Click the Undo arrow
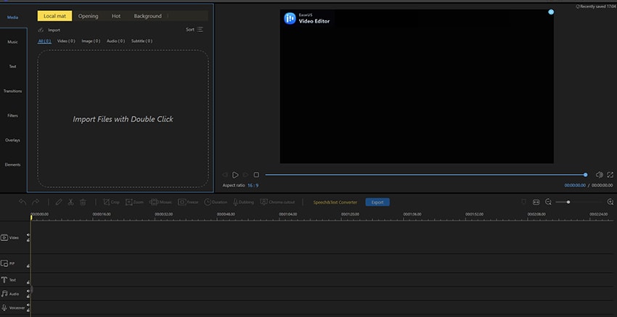 coord(23,202)
